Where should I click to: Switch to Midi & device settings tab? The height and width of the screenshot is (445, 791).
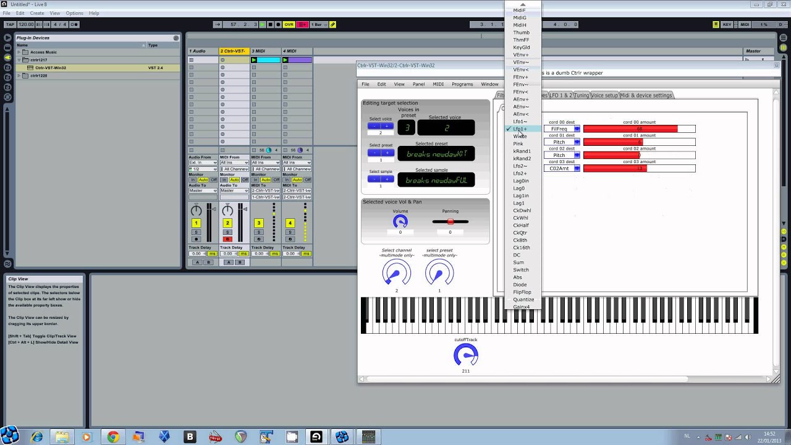(646, 96)
